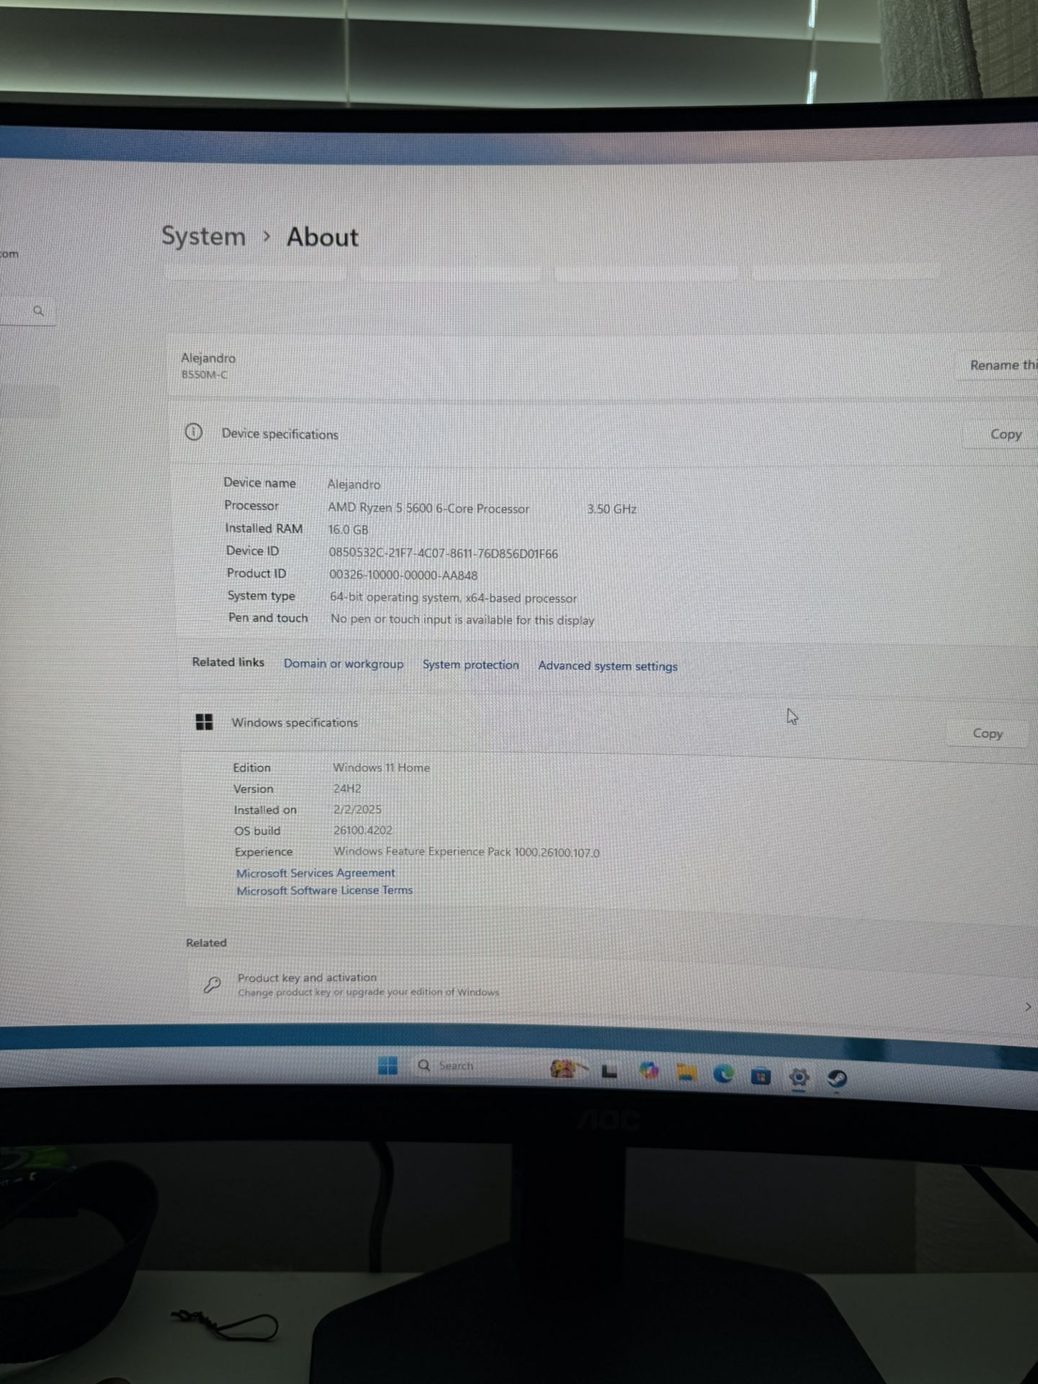Select the Product ID value 00326-10000-00000-AA848
Image resolution: width=1038 pixels, height=1384 pixels.
[x=403, y=575]
